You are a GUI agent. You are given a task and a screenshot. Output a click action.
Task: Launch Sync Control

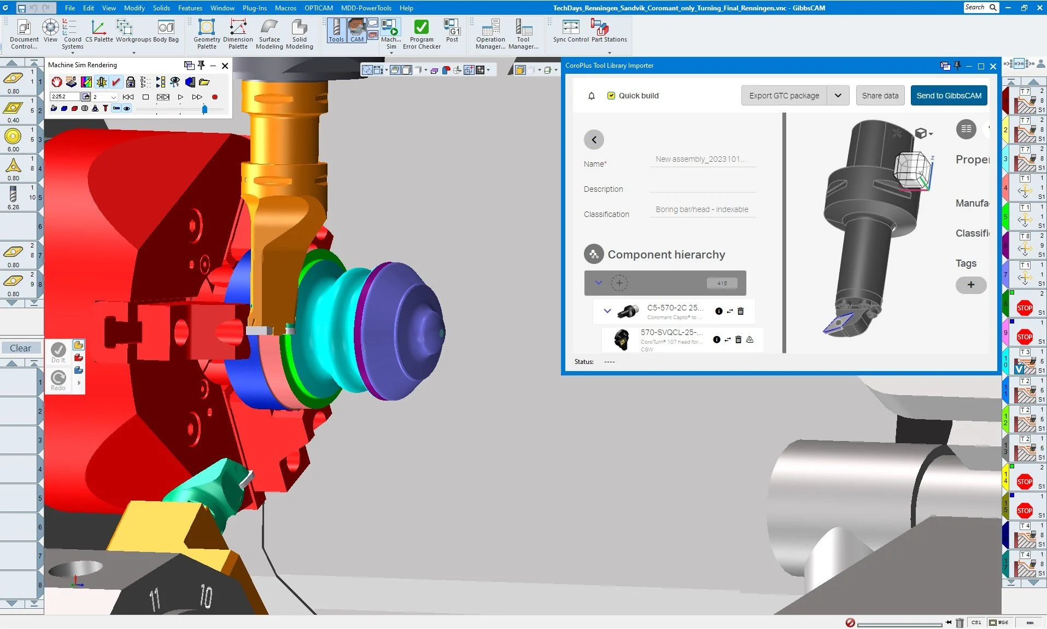pyautogui.click(x=570, y=32)
